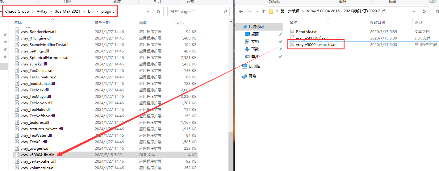Select vray_TexCurvature.dll file
Screen dimensions: 439x171
[x=106, y=77]
